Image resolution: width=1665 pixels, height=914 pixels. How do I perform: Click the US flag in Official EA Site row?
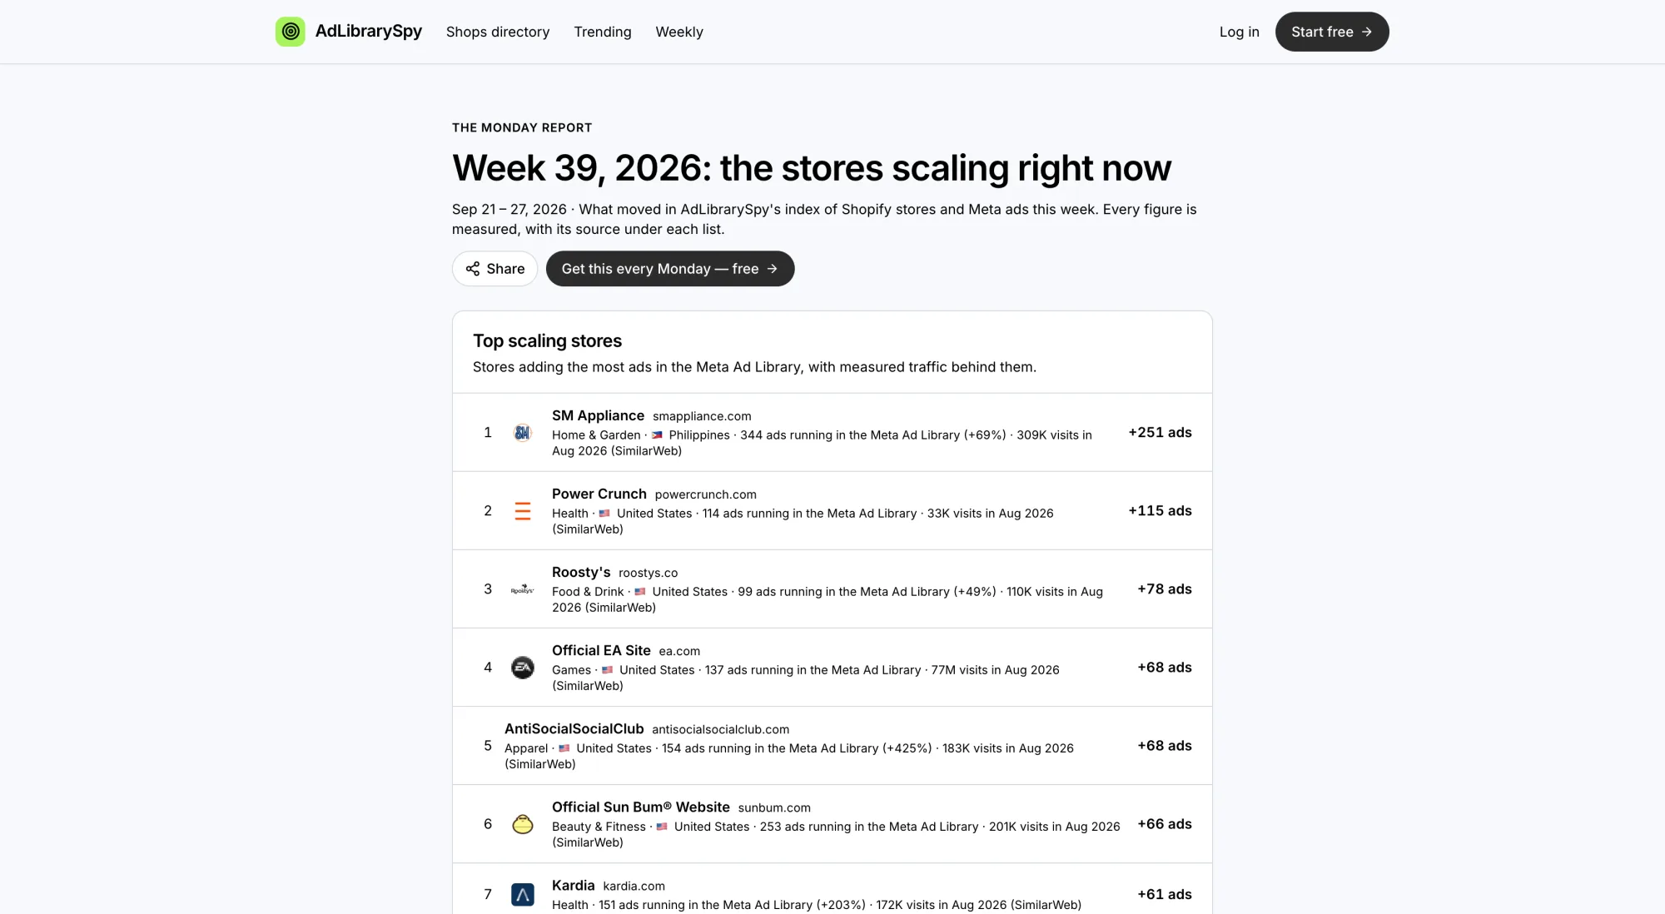tap(607, 670)
